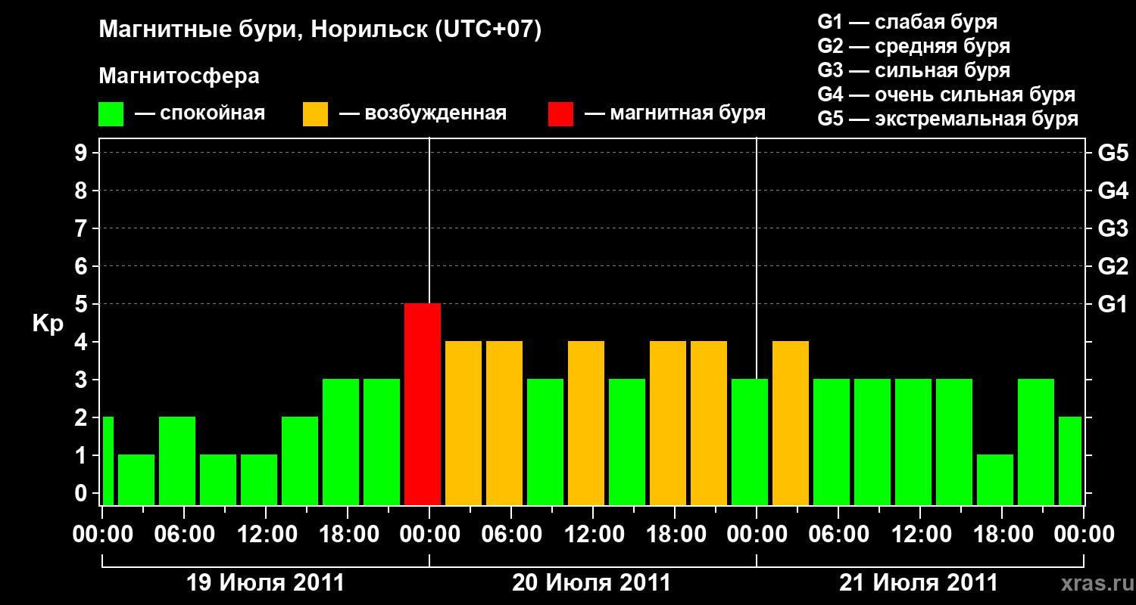The width and height of the screenshot is (1136, 605).
Task: Click the '20 Июля 2011' date label
Action: (591, 583)
